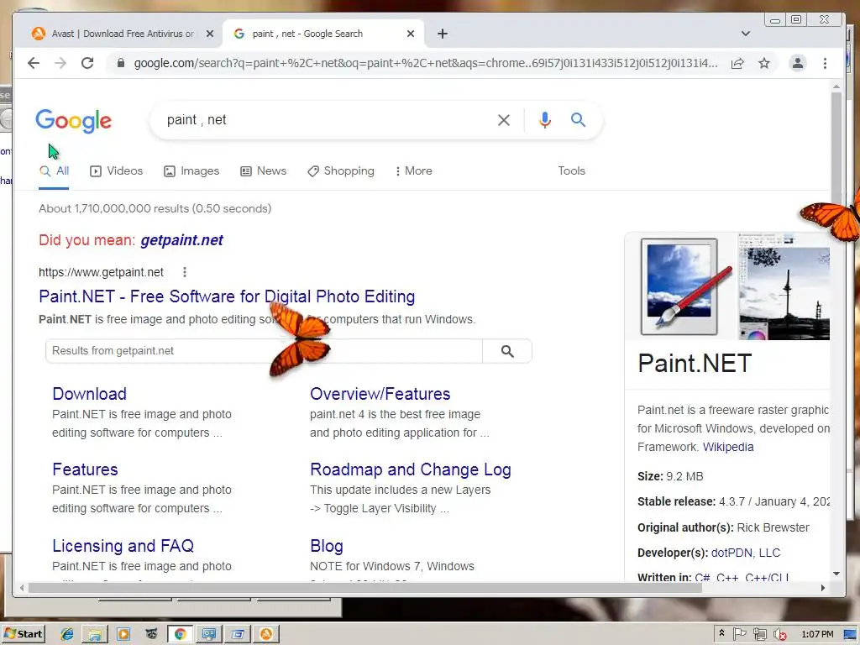Open the Download sitelink

click(x=89, y=394)
